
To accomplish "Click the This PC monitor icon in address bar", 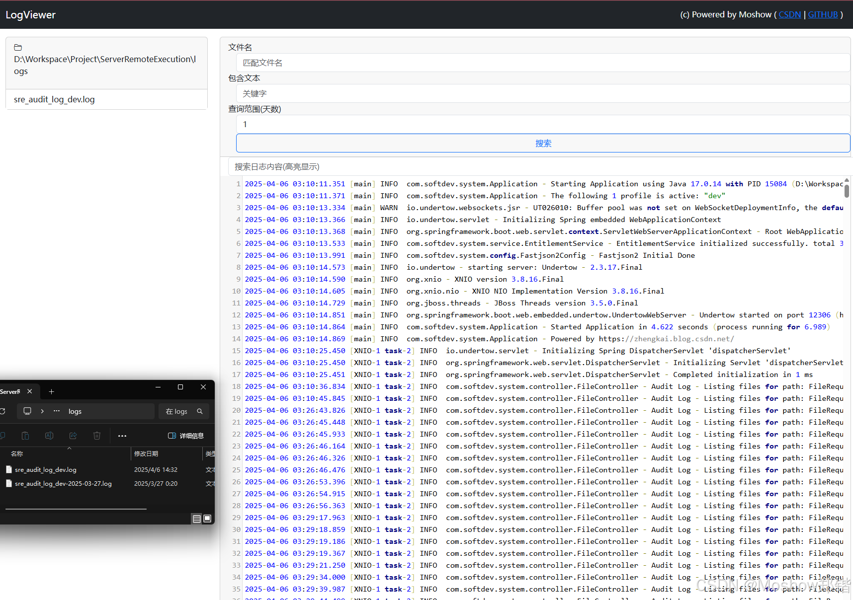I will click(27, 411).
